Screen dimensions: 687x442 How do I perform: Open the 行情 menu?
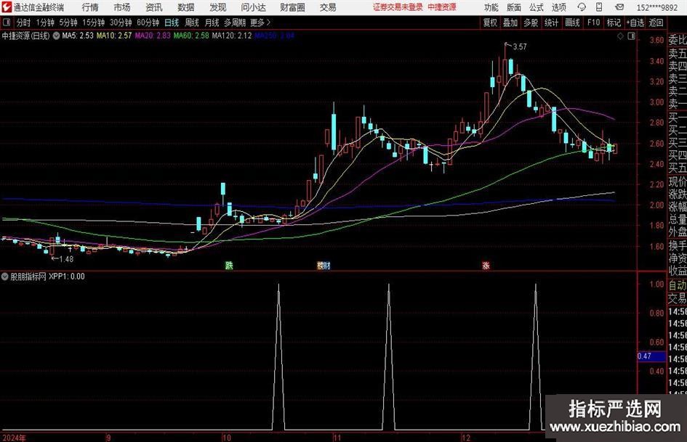point(90,7)
